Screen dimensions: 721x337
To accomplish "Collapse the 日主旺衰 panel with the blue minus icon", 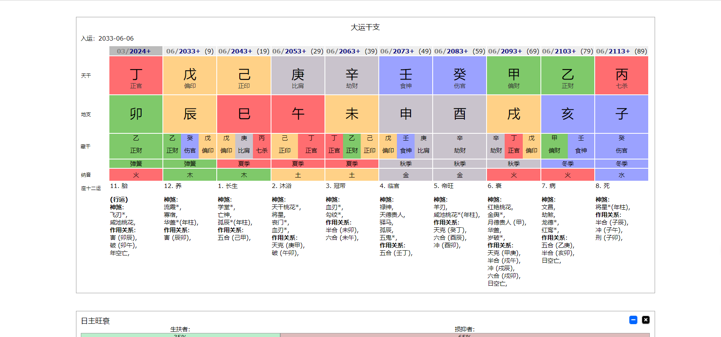I will (x=633, y=320).
